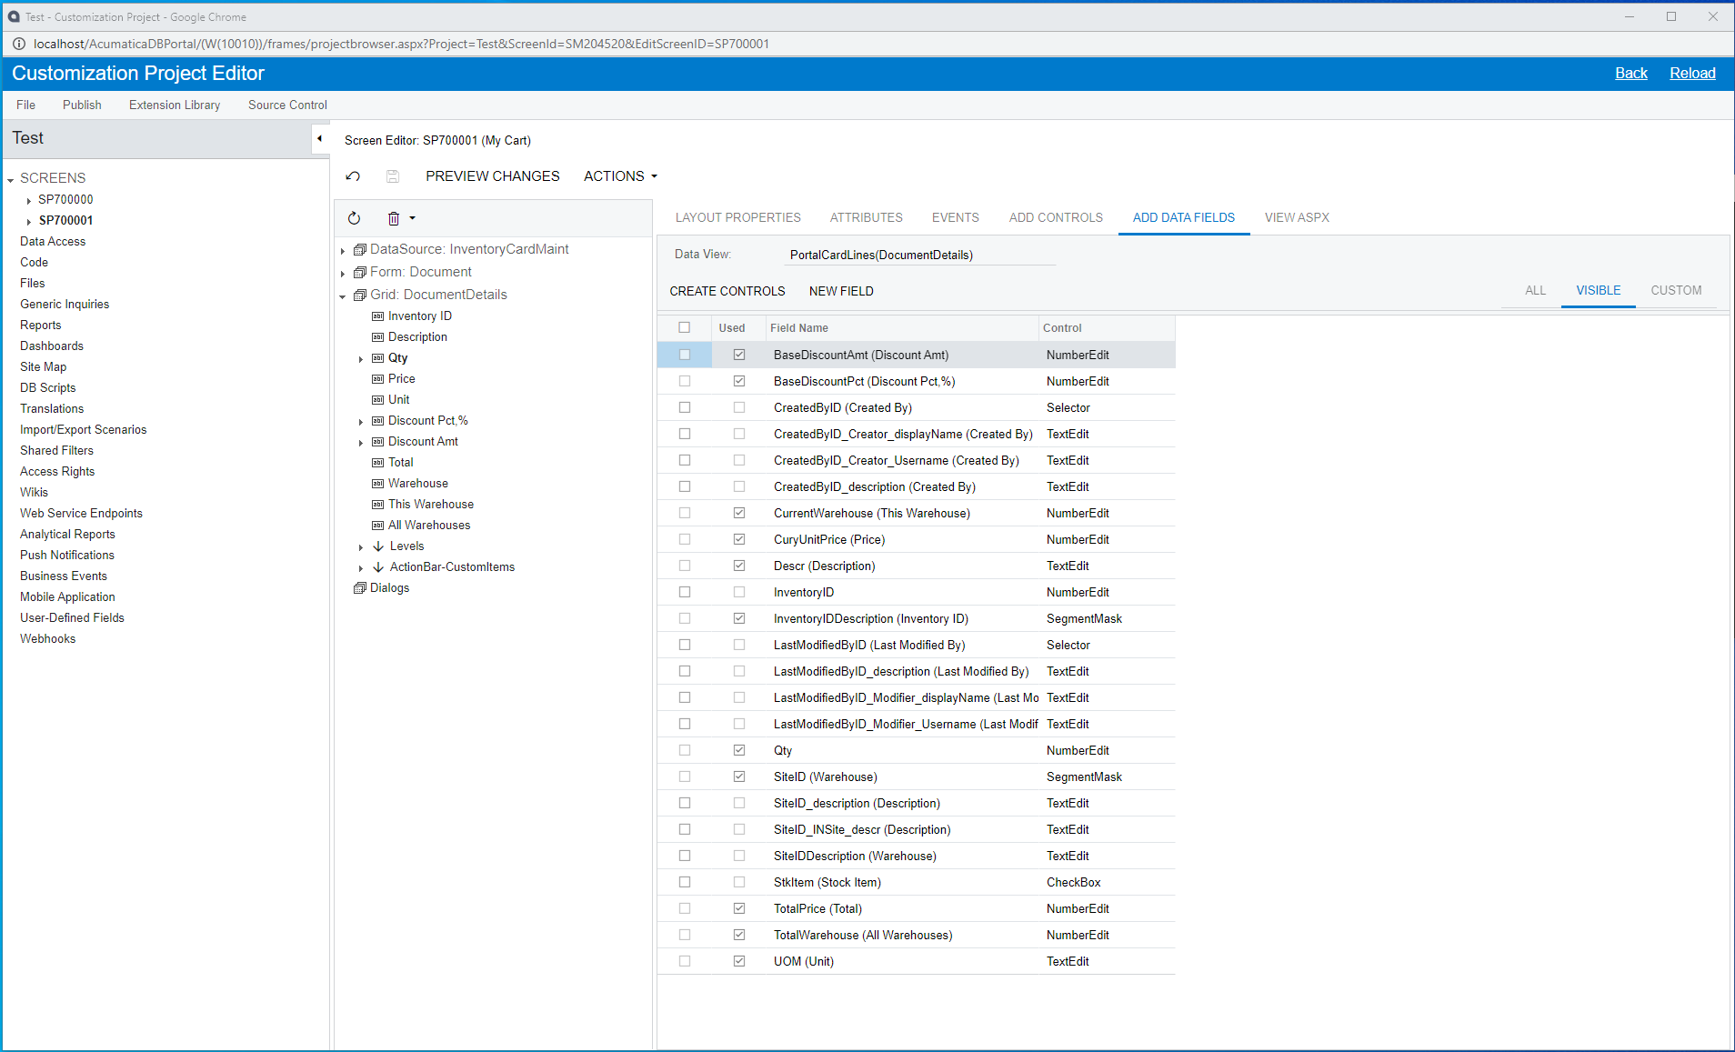Click the PREVIEW CHANGES button
This screenshot has height=1052, width=1735.
click(x=493, y=176)
